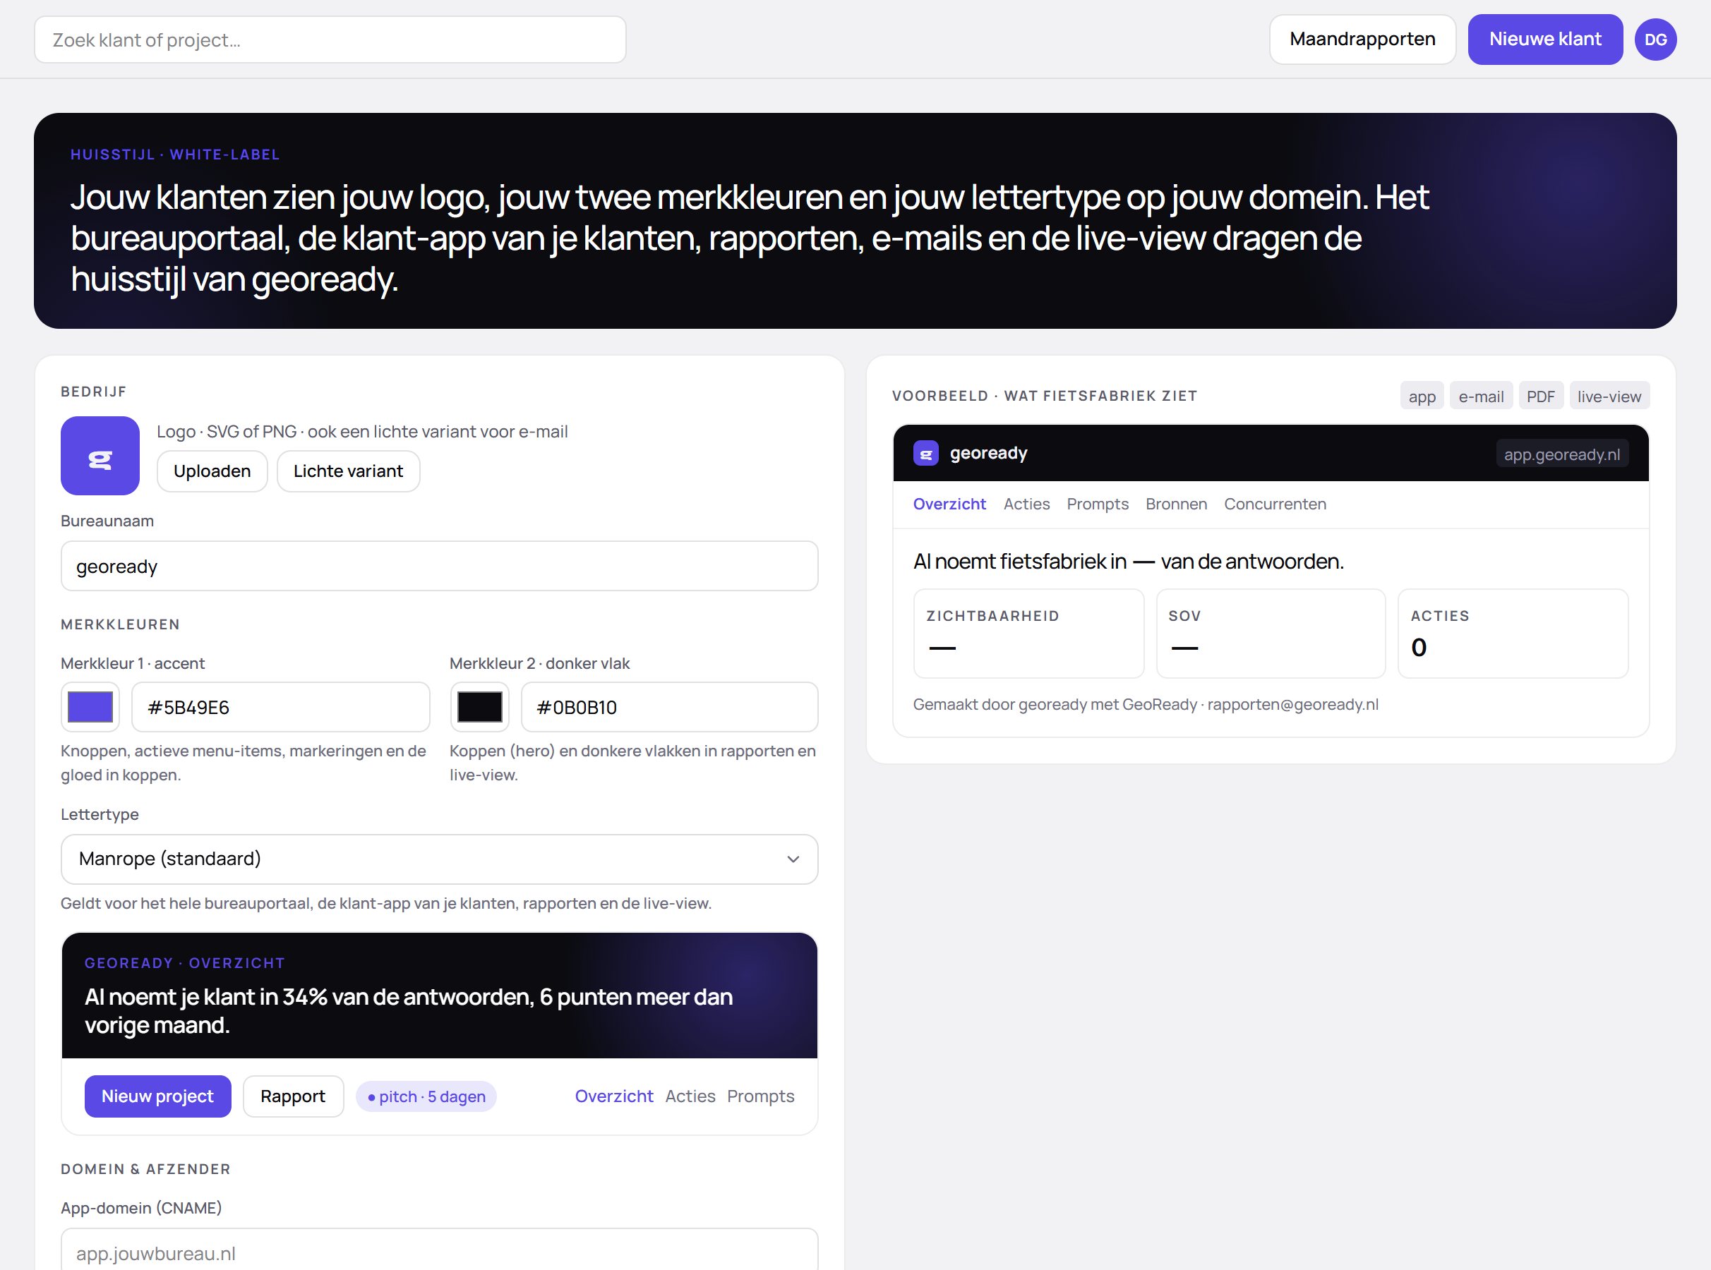The width and height of the screenshot is (1711, 1270).
Task: Switch preview to app tab
Action: 1422,396
